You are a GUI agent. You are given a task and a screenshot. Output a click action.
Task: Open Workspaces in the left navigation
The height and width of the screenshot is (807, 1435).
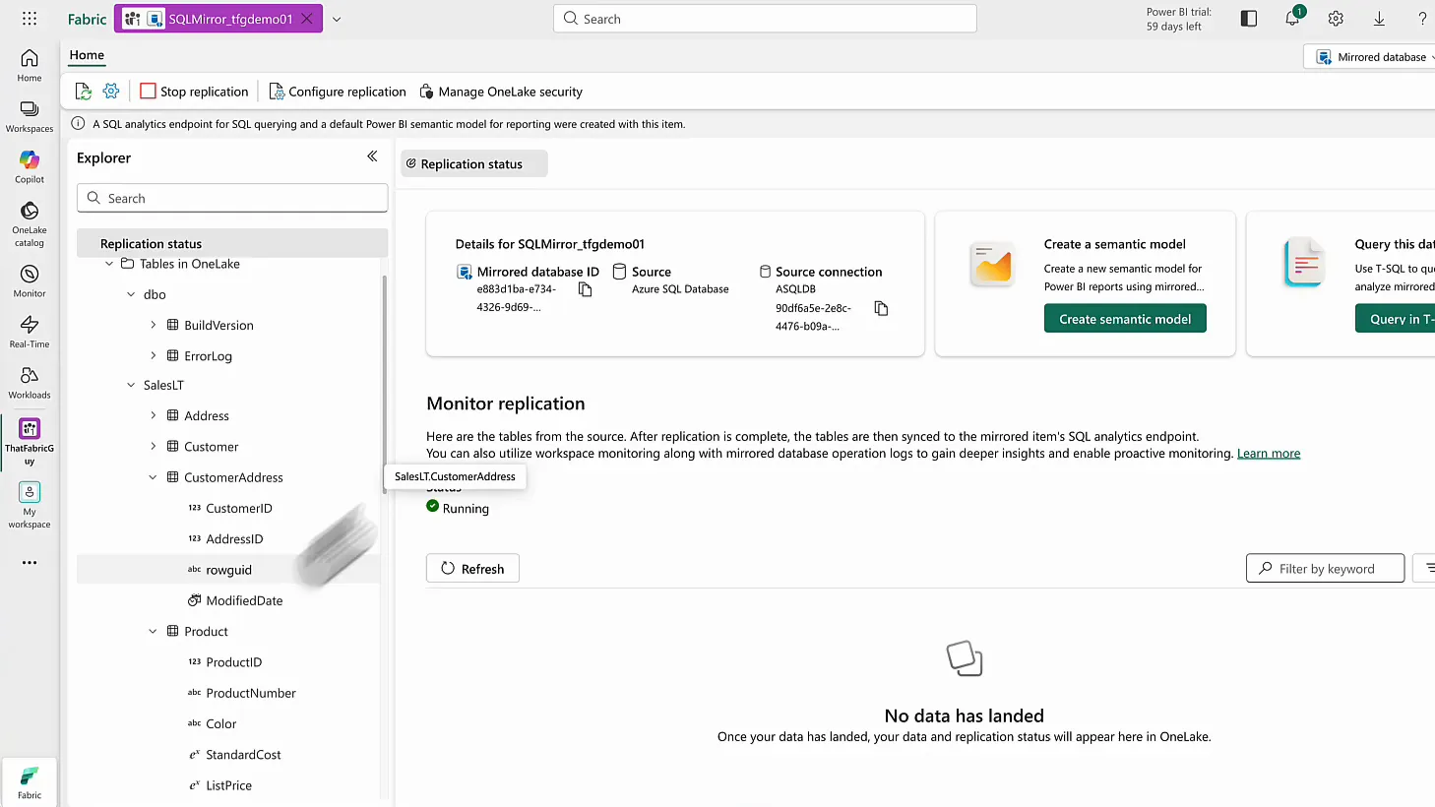(x=30, y=116)
